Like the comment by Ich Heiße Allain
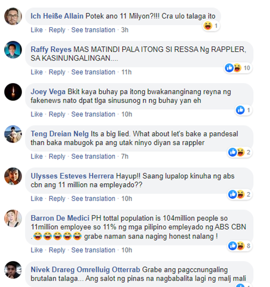 [37, 30]
